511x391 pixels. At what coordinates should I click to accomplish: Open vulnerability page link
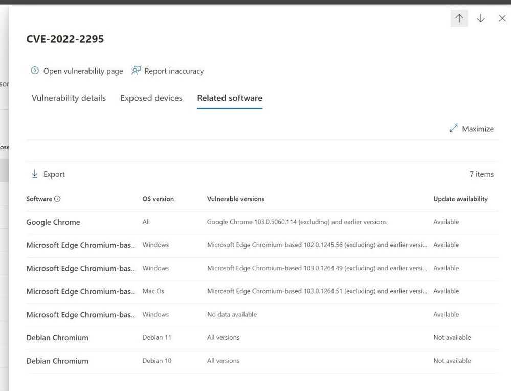77,71
